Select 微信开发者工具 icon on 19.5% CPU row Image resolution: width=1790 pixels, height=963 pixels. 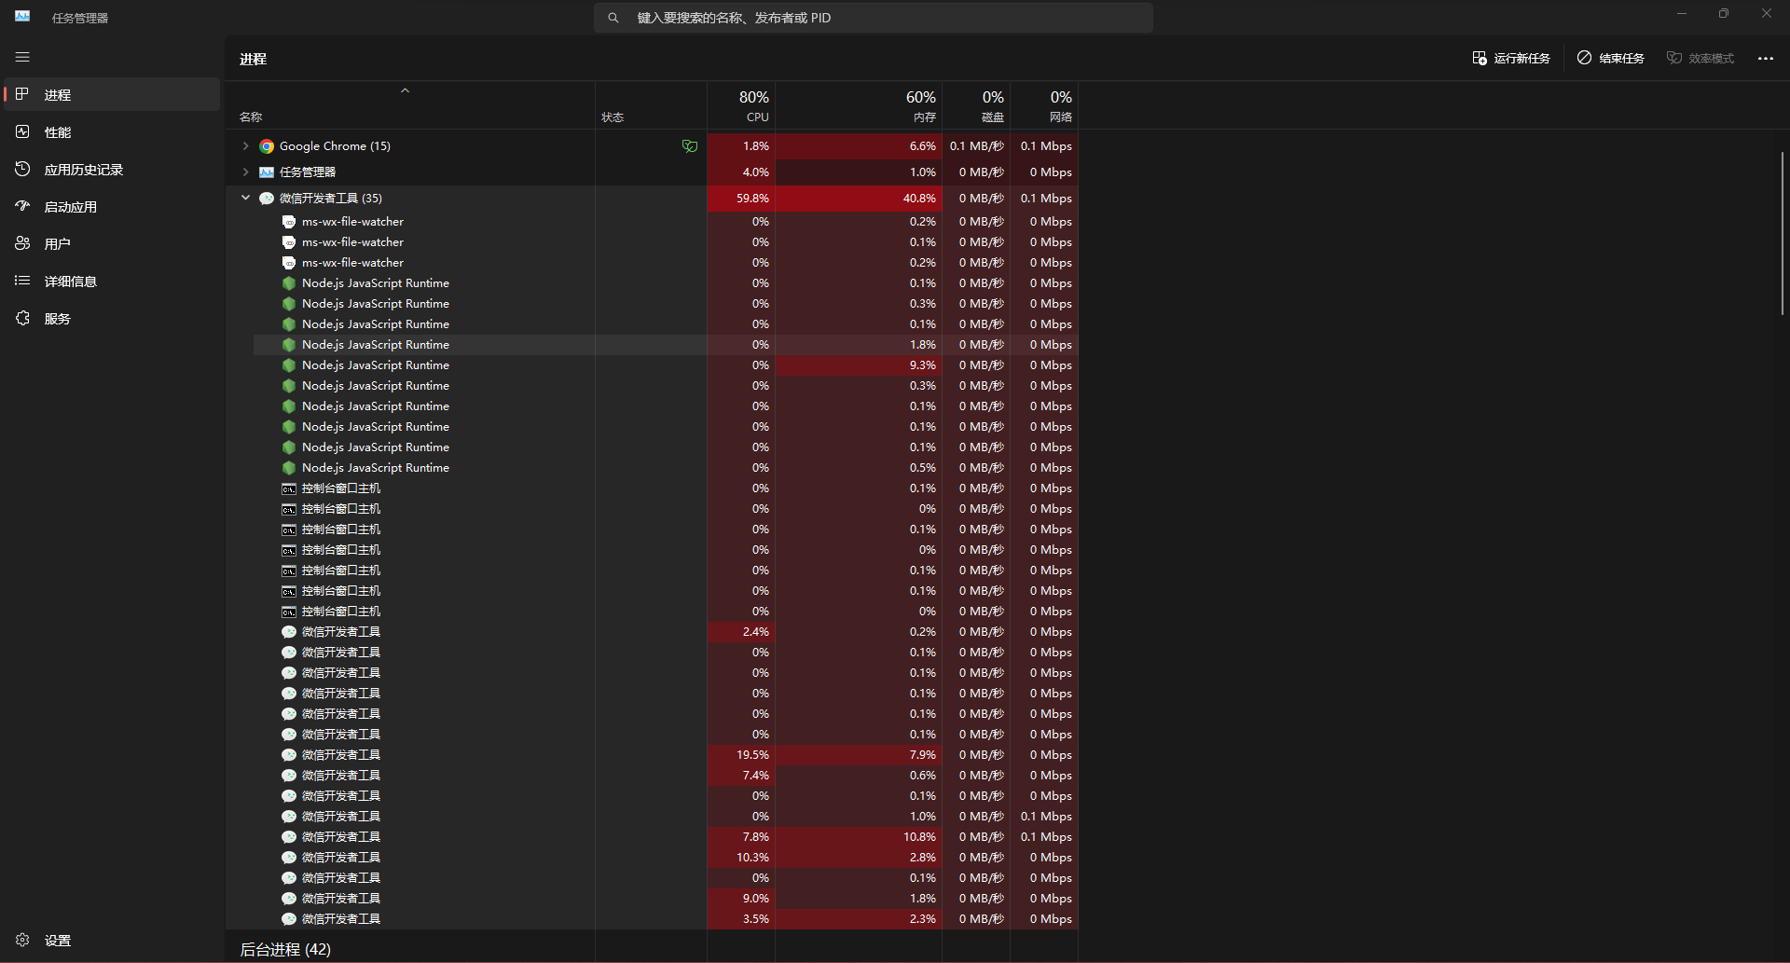[289, 755]
